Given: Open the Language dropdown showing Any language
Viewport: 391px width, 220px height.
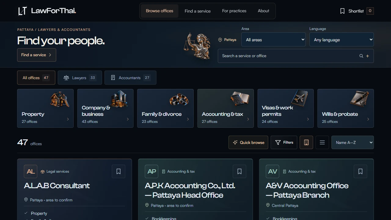Looking at the screenshot, I should [x=342, y=40].
